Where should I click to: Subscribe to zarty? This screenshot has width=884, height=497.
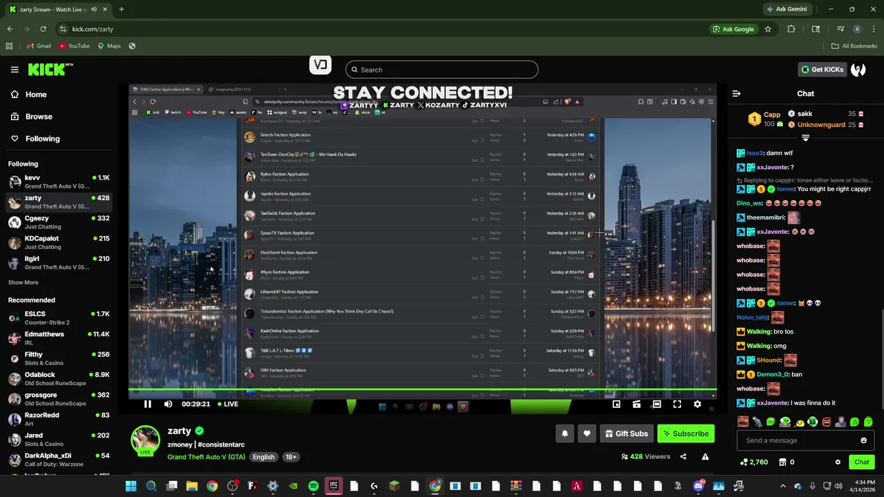[686, 433]
